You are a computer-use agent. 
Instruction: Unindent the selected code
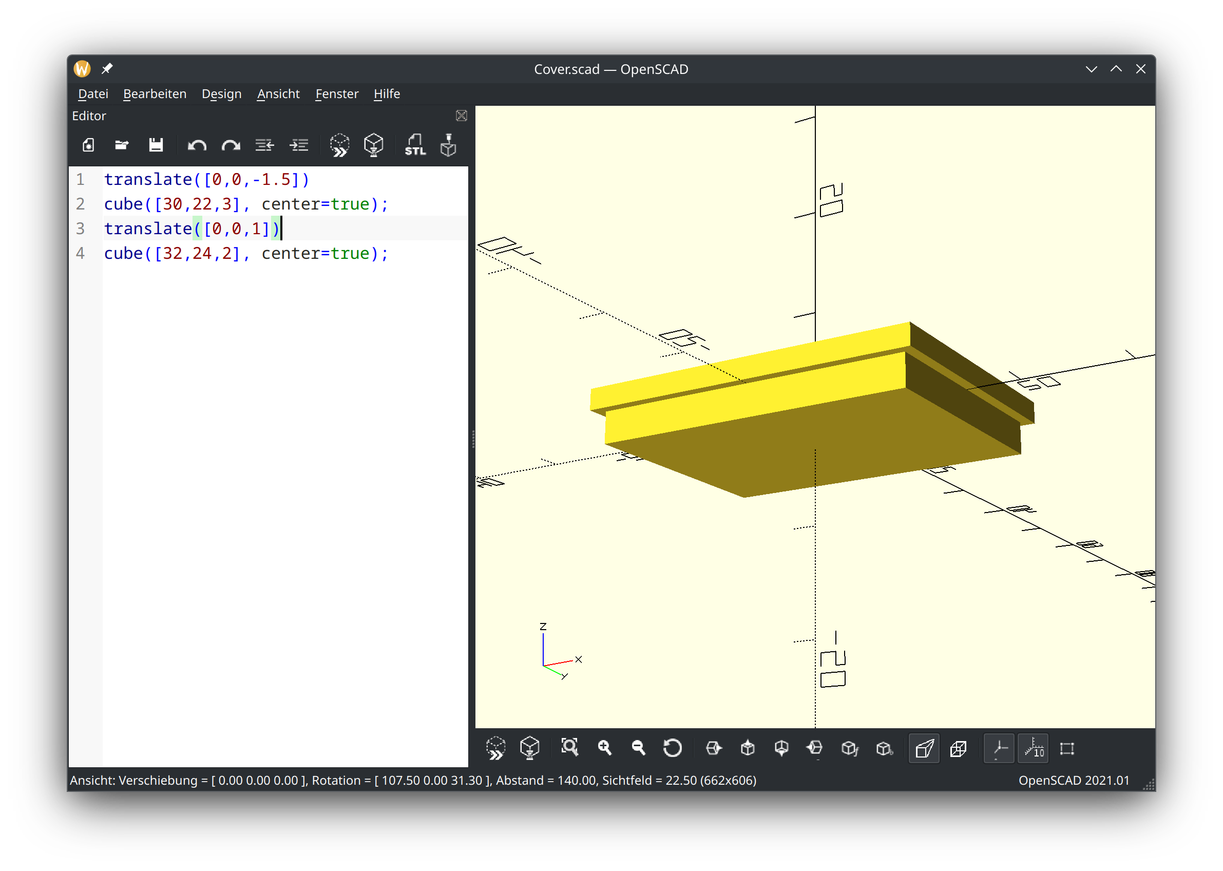(265, 145)
